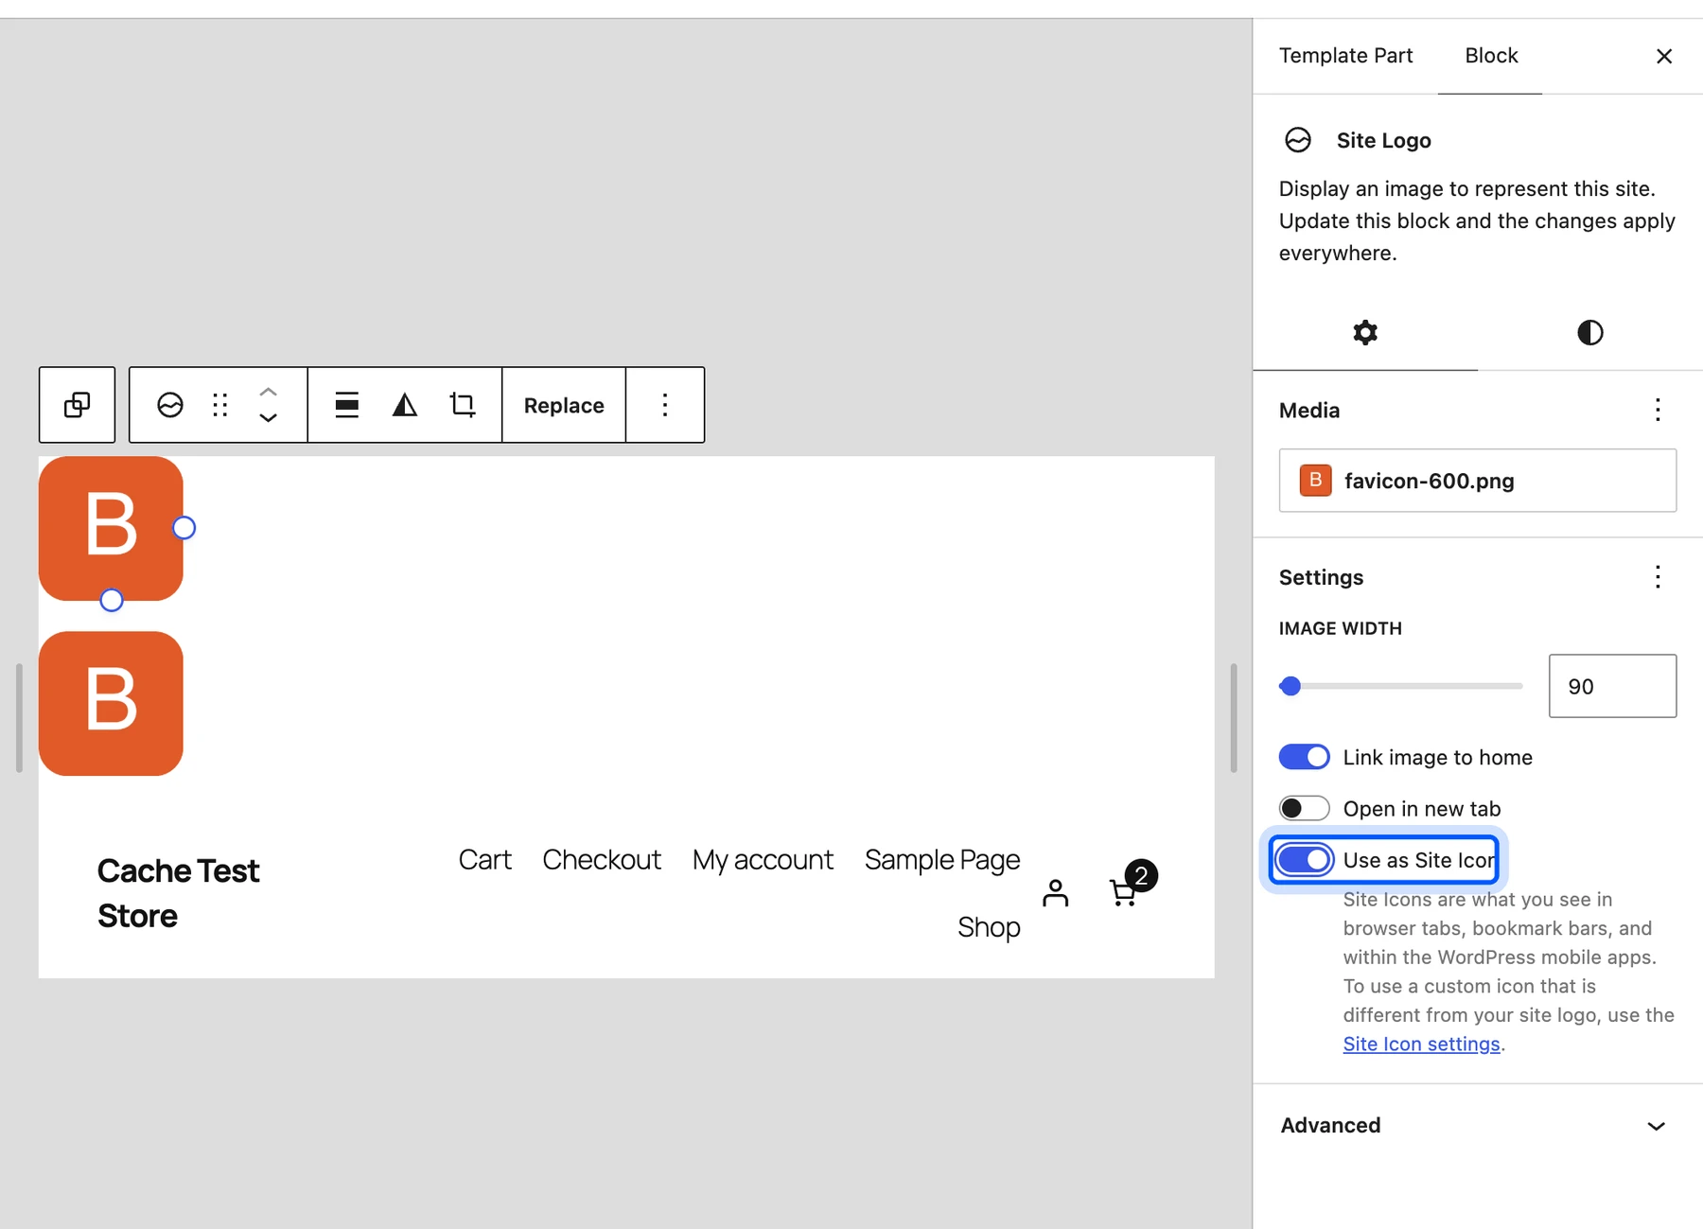Open the Template Part tab
This screenshot has height=1229, width=1703.
pos(1345,56)
